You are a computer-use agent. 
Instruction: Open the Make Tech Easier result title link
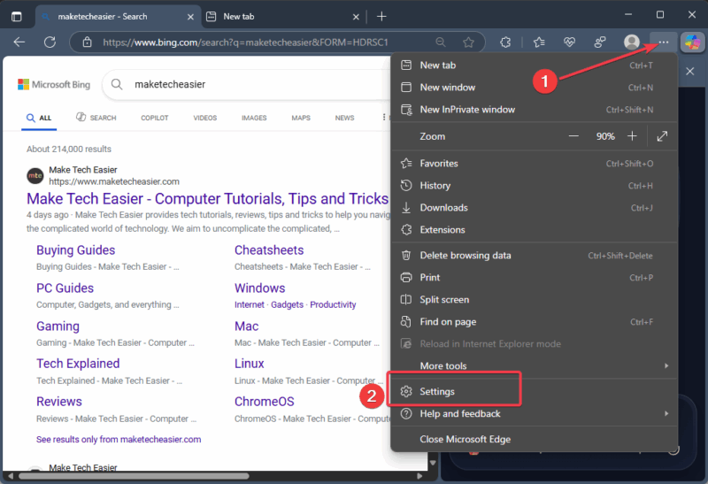click(207, 199)
